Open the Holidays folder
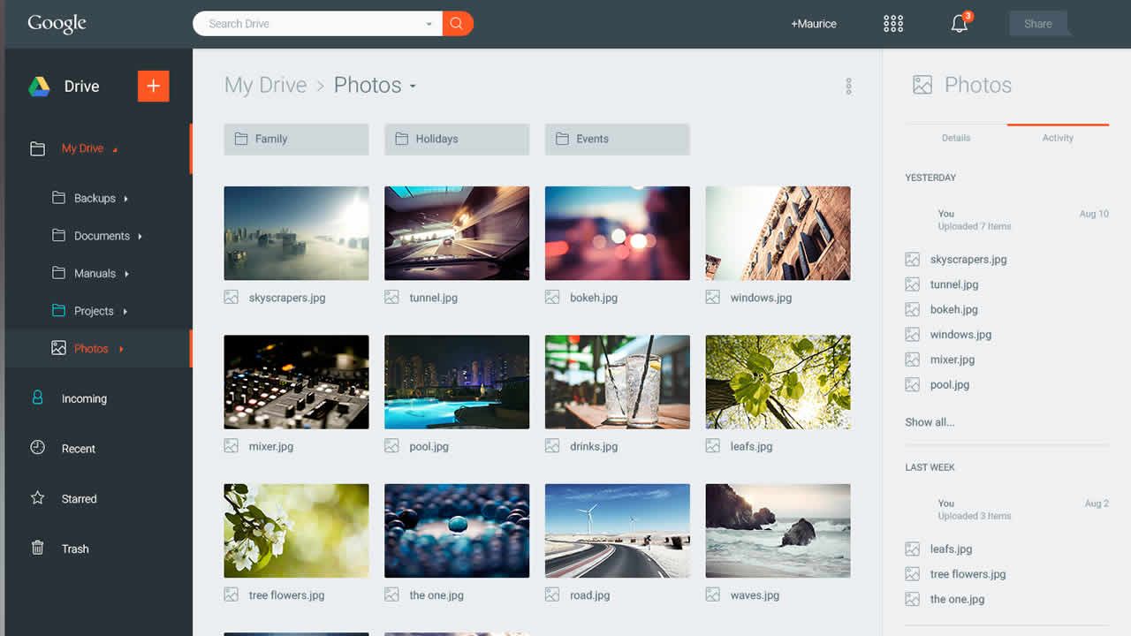Screen dimensions: 1131x636 (x=457, y=139)
